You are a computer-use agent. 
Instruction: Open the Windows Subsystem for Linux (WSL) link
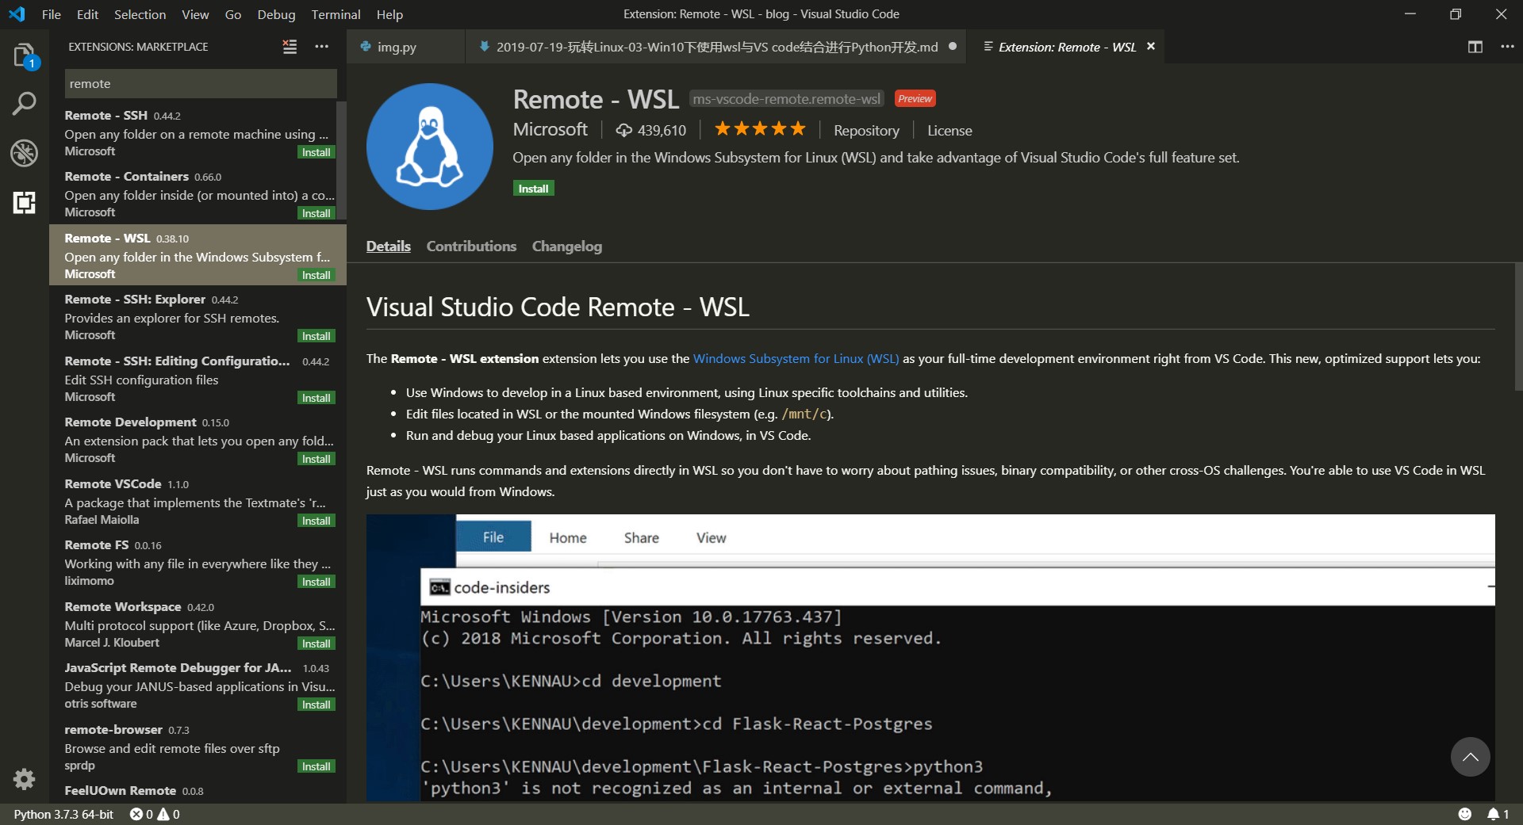click(x=796, y=358)
